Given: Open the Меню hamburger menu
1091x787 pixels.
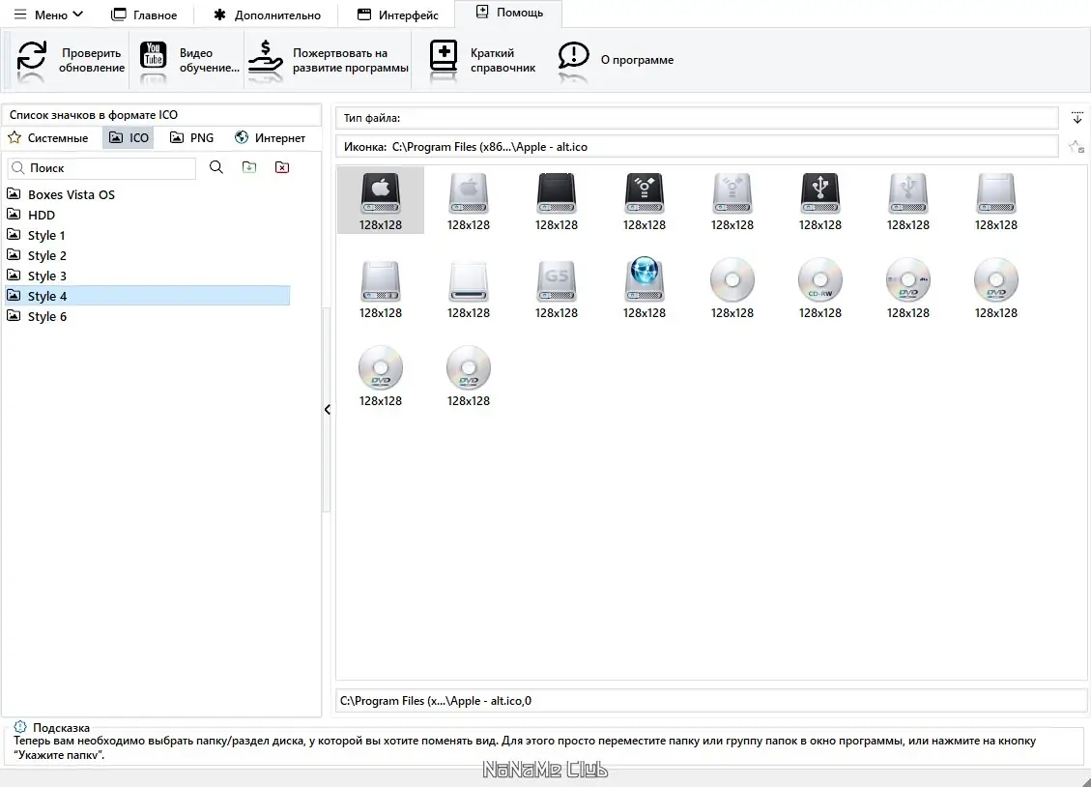Looking at the screenshot, I should click(x=48, y=15).
